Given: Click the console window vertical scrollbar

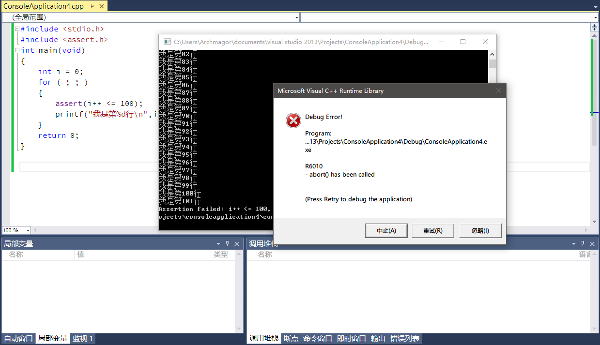Looking at the screenshot, I should (x=492, y=135).
